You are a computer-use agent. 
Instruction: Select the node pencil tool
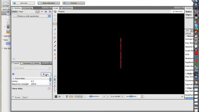pyautogui.click(x=55, y=42)
